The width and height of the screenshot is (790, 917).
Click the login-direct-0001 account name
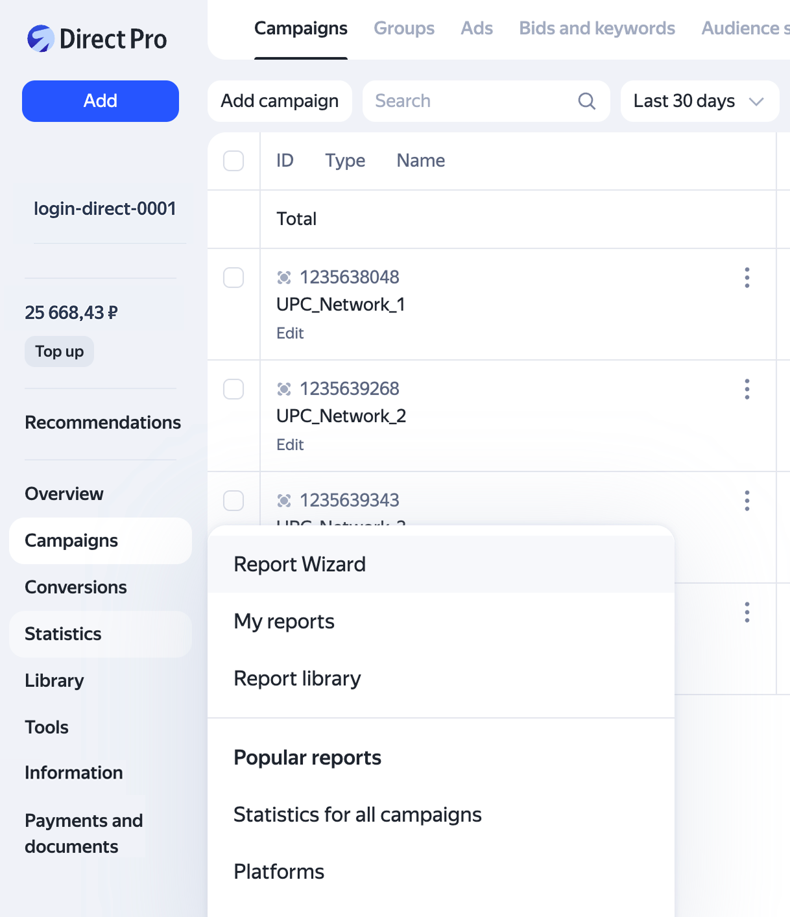pyautogui.click(x=105, y=209)
